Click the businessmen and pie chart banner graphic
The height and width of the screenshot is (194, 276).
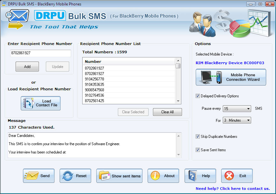tap(231, 23)
